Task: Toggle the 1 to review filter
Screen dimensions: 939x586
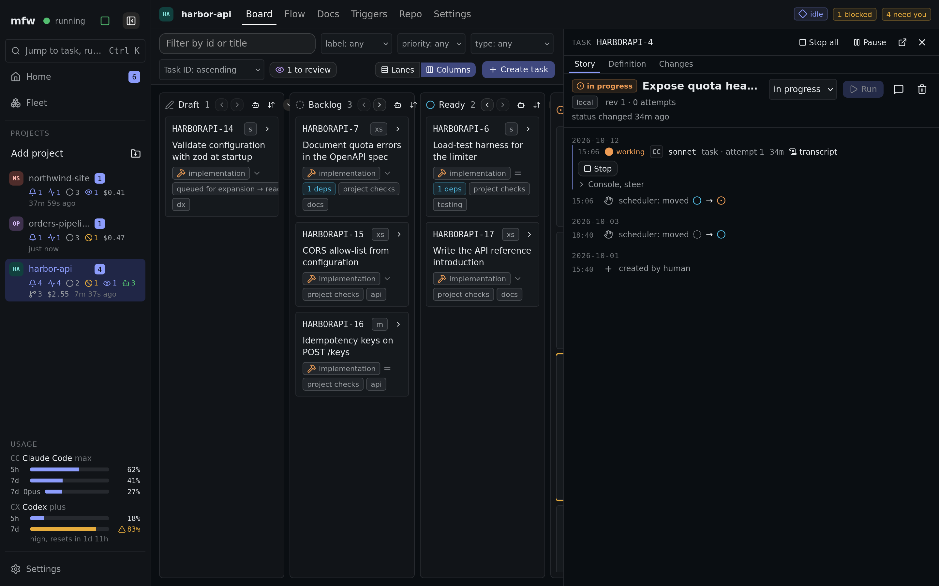Action: pos(303,70)
